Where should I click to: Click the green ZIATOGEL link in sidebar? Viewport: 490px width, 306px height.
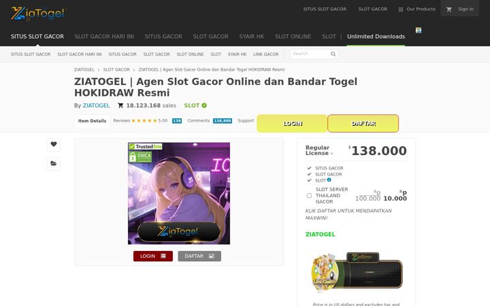coord(320,235)
